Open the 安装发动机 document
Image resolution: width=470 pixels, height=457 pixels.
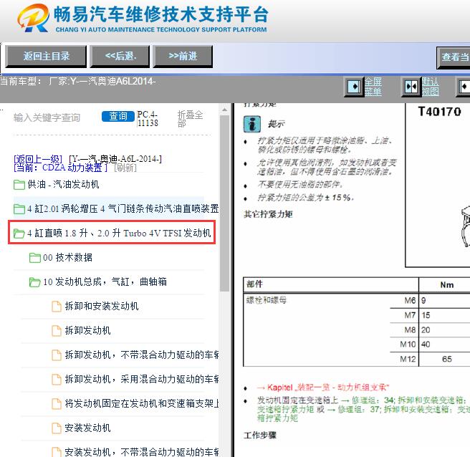coord(88,428)
